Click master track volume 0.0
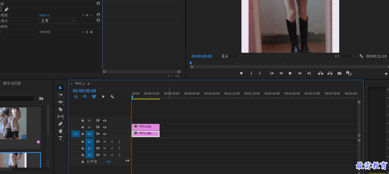This screenshot has height=174, width=389. 109,162
